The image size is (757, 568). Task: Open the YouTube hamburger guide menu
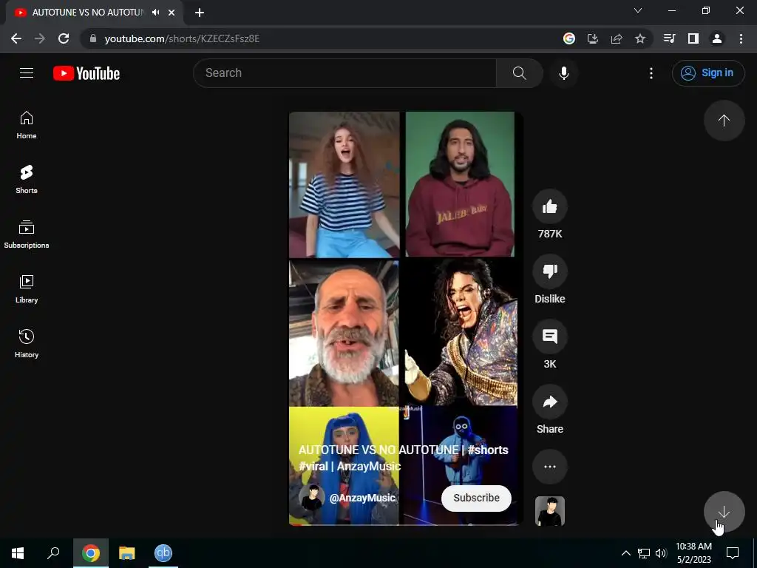27,73
